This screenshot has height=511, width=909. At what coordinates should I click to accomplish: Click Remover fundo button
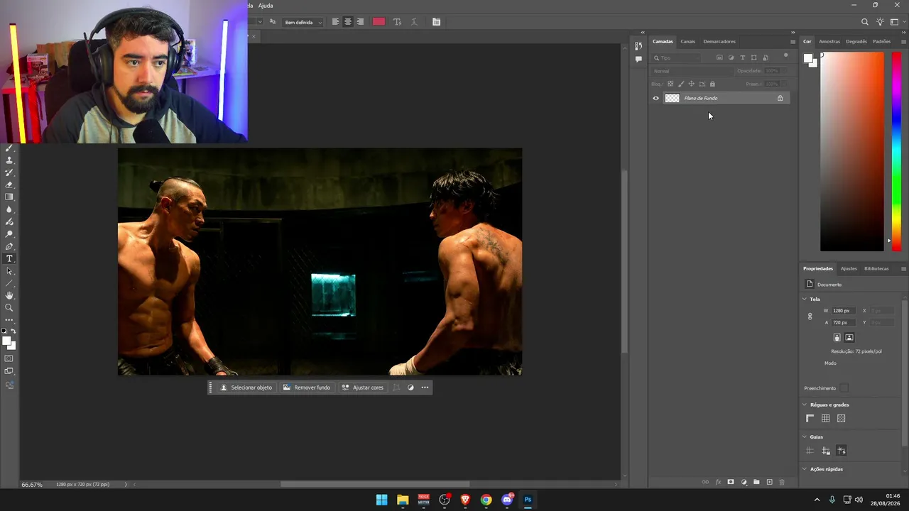307,388
